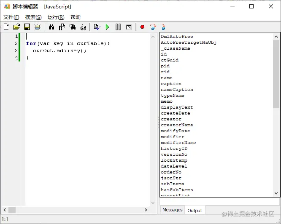Open the 搜索(S) menu
281x224 pixels.
33,17
